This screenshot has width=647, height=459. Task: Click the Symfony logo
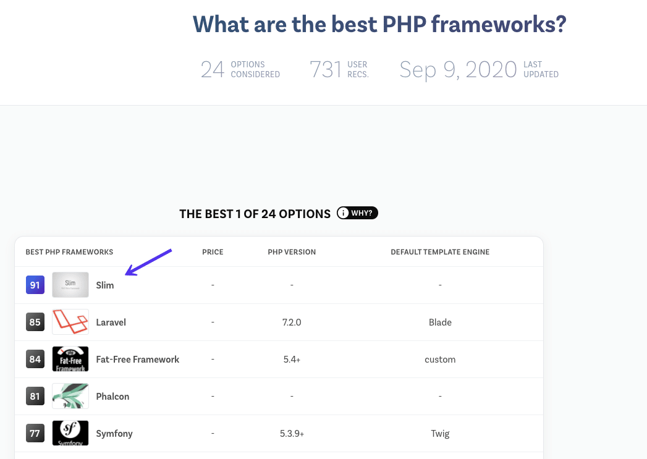(x=70, y=433)
